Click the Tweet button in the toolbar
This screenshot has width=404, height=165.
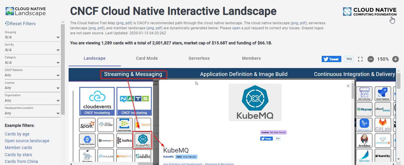point(331,59)
